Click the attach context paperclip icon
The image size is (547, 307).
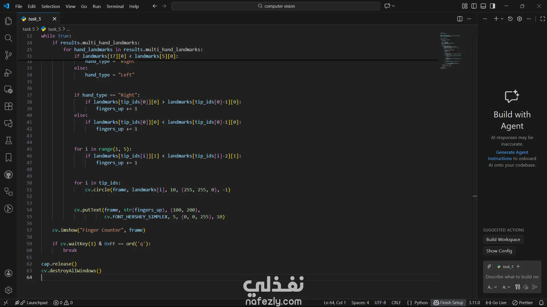[x=489, y=267]
